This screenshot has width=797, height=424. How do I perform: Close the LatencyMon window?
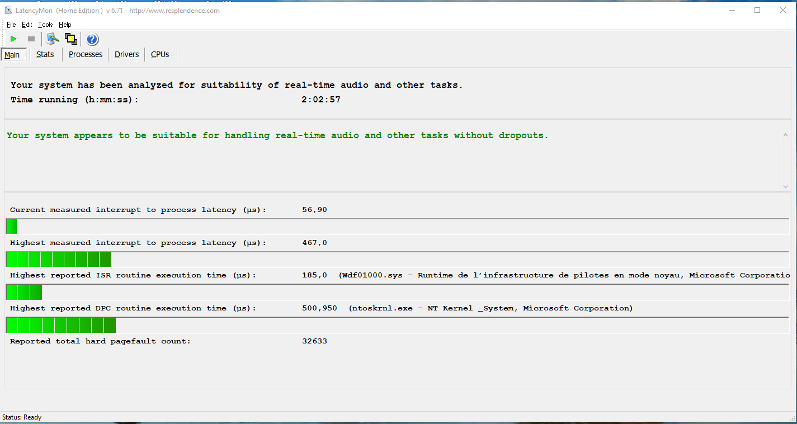783,10
